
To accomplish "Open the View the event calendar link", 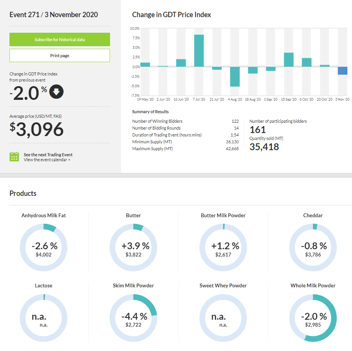I will pyautogui.click(x=47, y=160).
